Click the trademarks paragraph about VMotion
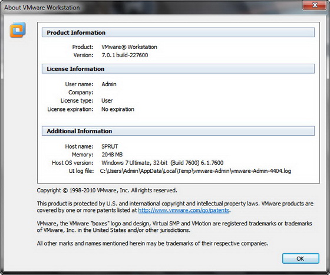The image size is (330, 275). coord(174,227)
